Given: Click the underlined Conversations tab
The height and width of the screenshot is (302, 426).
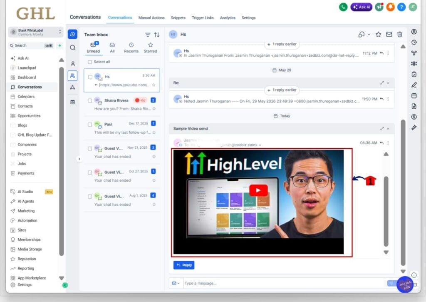Looking at the screenshot, I should (x=120, y=17).
